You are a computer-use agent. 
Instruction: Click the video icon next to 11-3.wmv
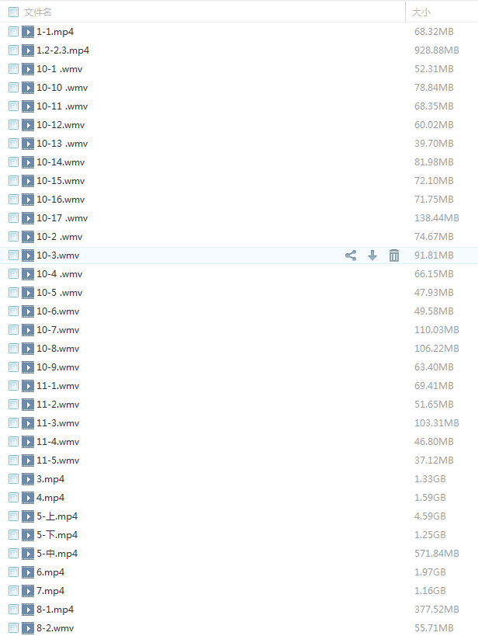tap(28, 423)
